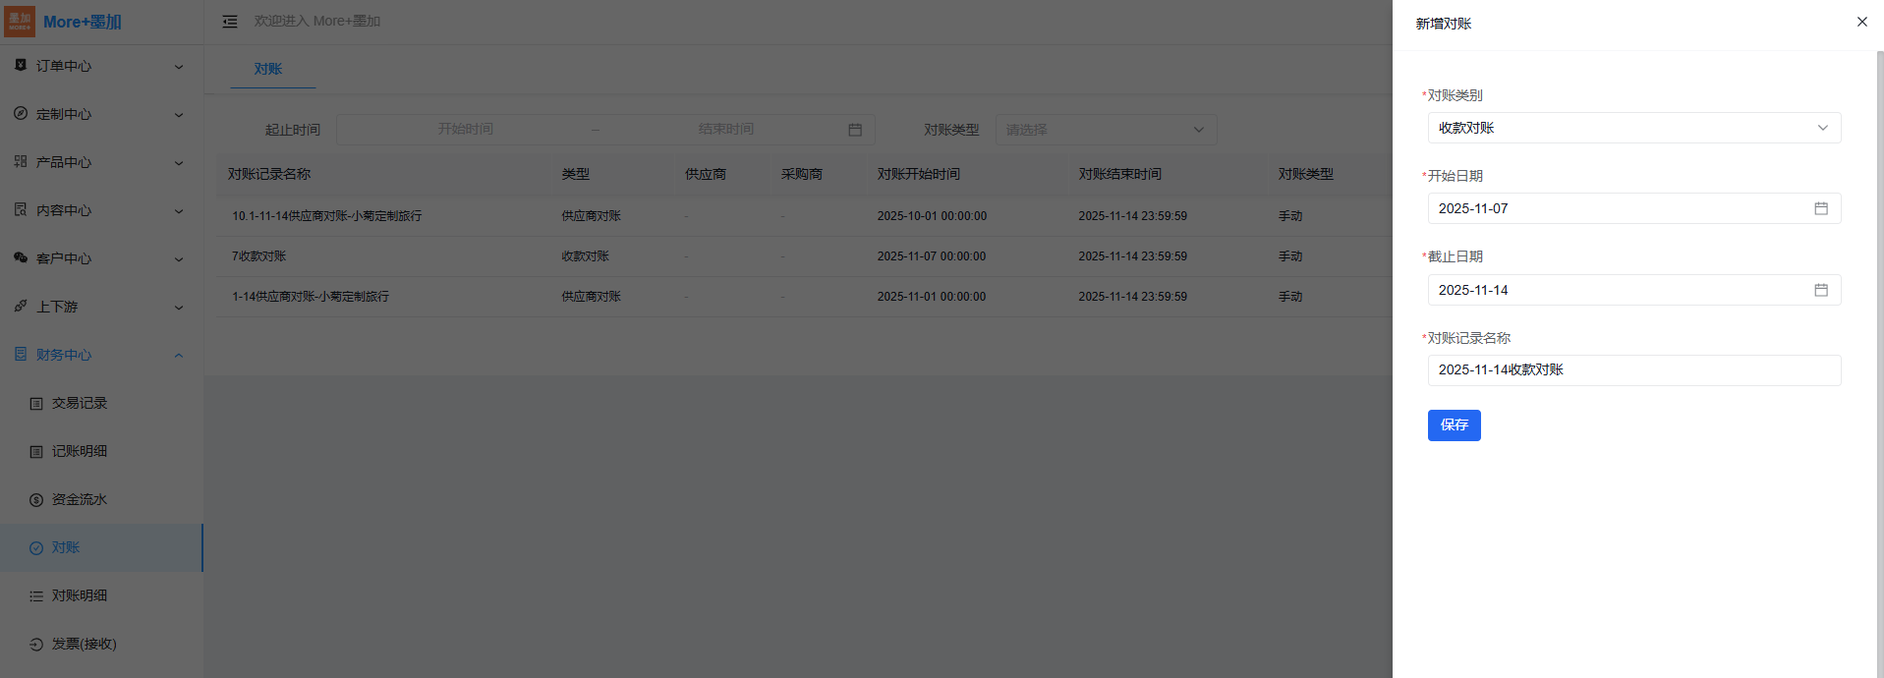Expand 订单中心 sidebar menu
1884x678 pixels.
98,66
